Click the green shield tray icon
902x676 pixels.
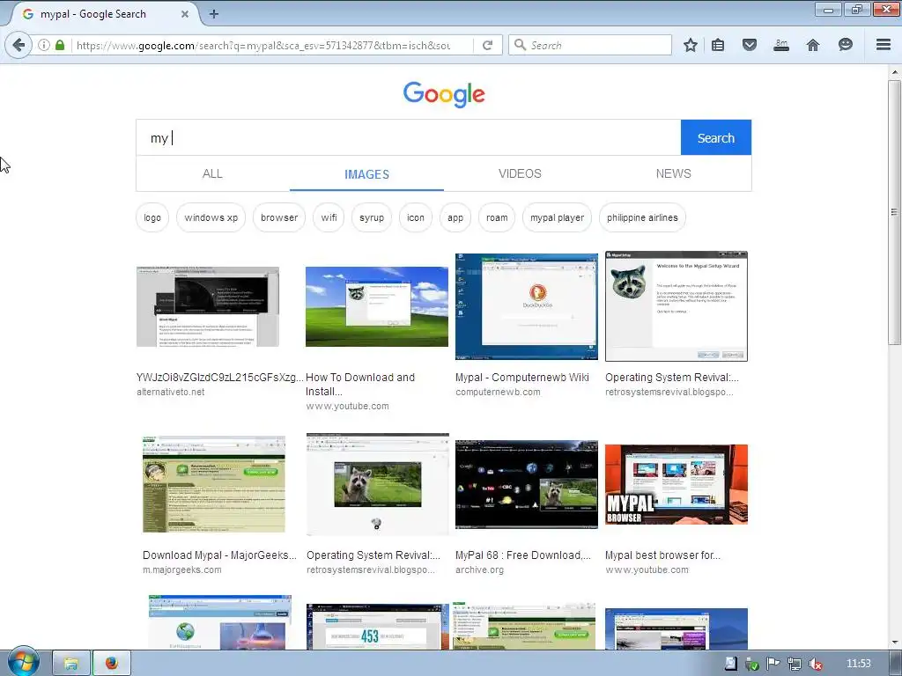tap(752, 664)
